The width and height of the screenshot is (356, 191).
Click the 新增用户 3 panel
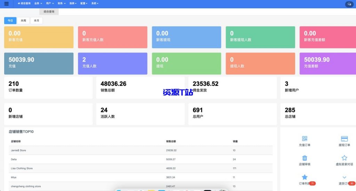point(318,88)
